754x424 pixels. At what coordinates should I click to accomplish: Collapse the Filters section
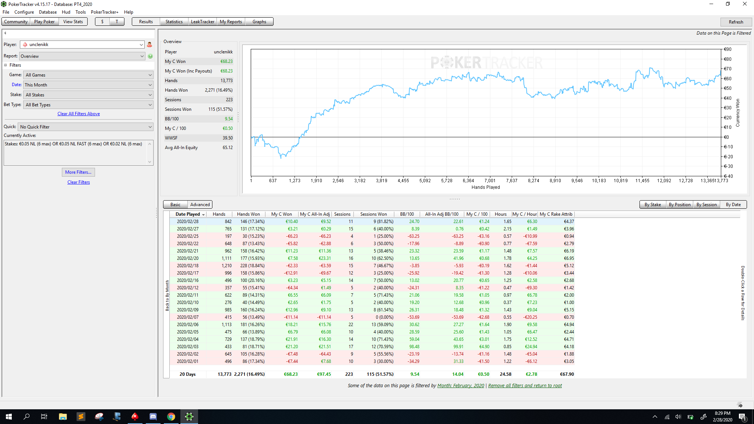6,65
